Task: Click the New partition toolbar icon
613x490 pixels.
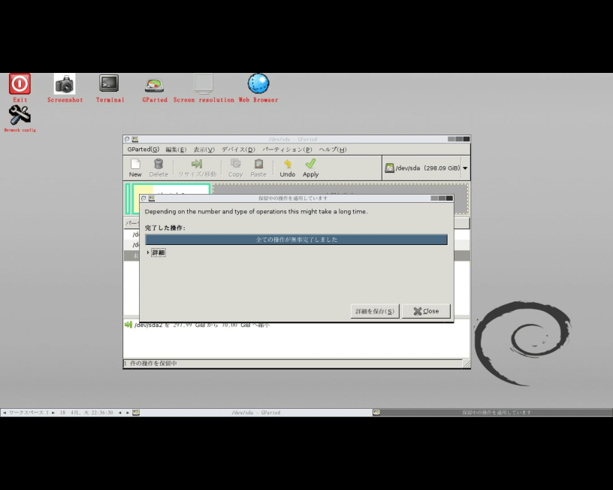Action: click(x=135, y=168)
